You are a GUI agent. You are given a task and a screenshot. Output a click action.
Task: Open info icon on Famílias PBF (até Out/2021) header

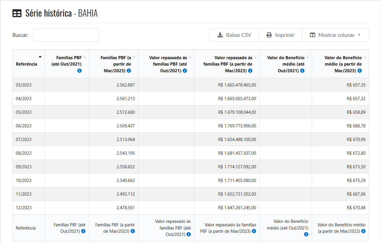(x=79, y=71)
